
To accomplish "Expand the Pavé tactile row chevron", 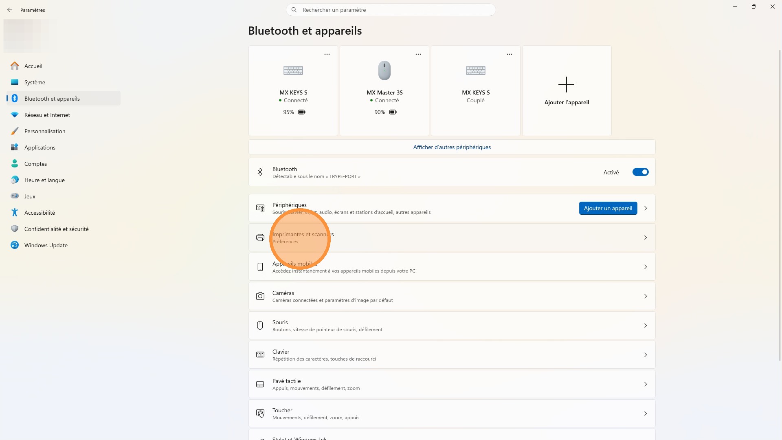I will click(x=646, y=384).
